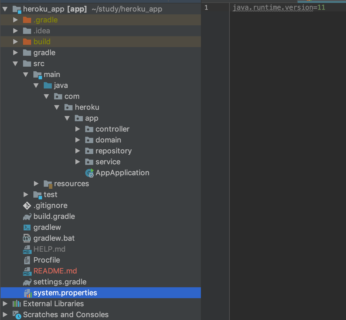Click the gradle folder icon
The height and width of the screenshot is (320, 346).
tap(27, 53)
